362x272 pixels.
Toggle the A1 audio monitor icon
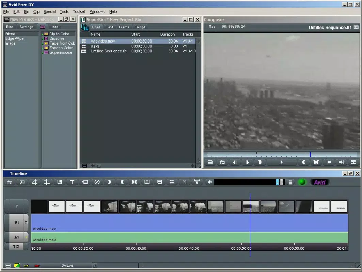tap(26, 237)
